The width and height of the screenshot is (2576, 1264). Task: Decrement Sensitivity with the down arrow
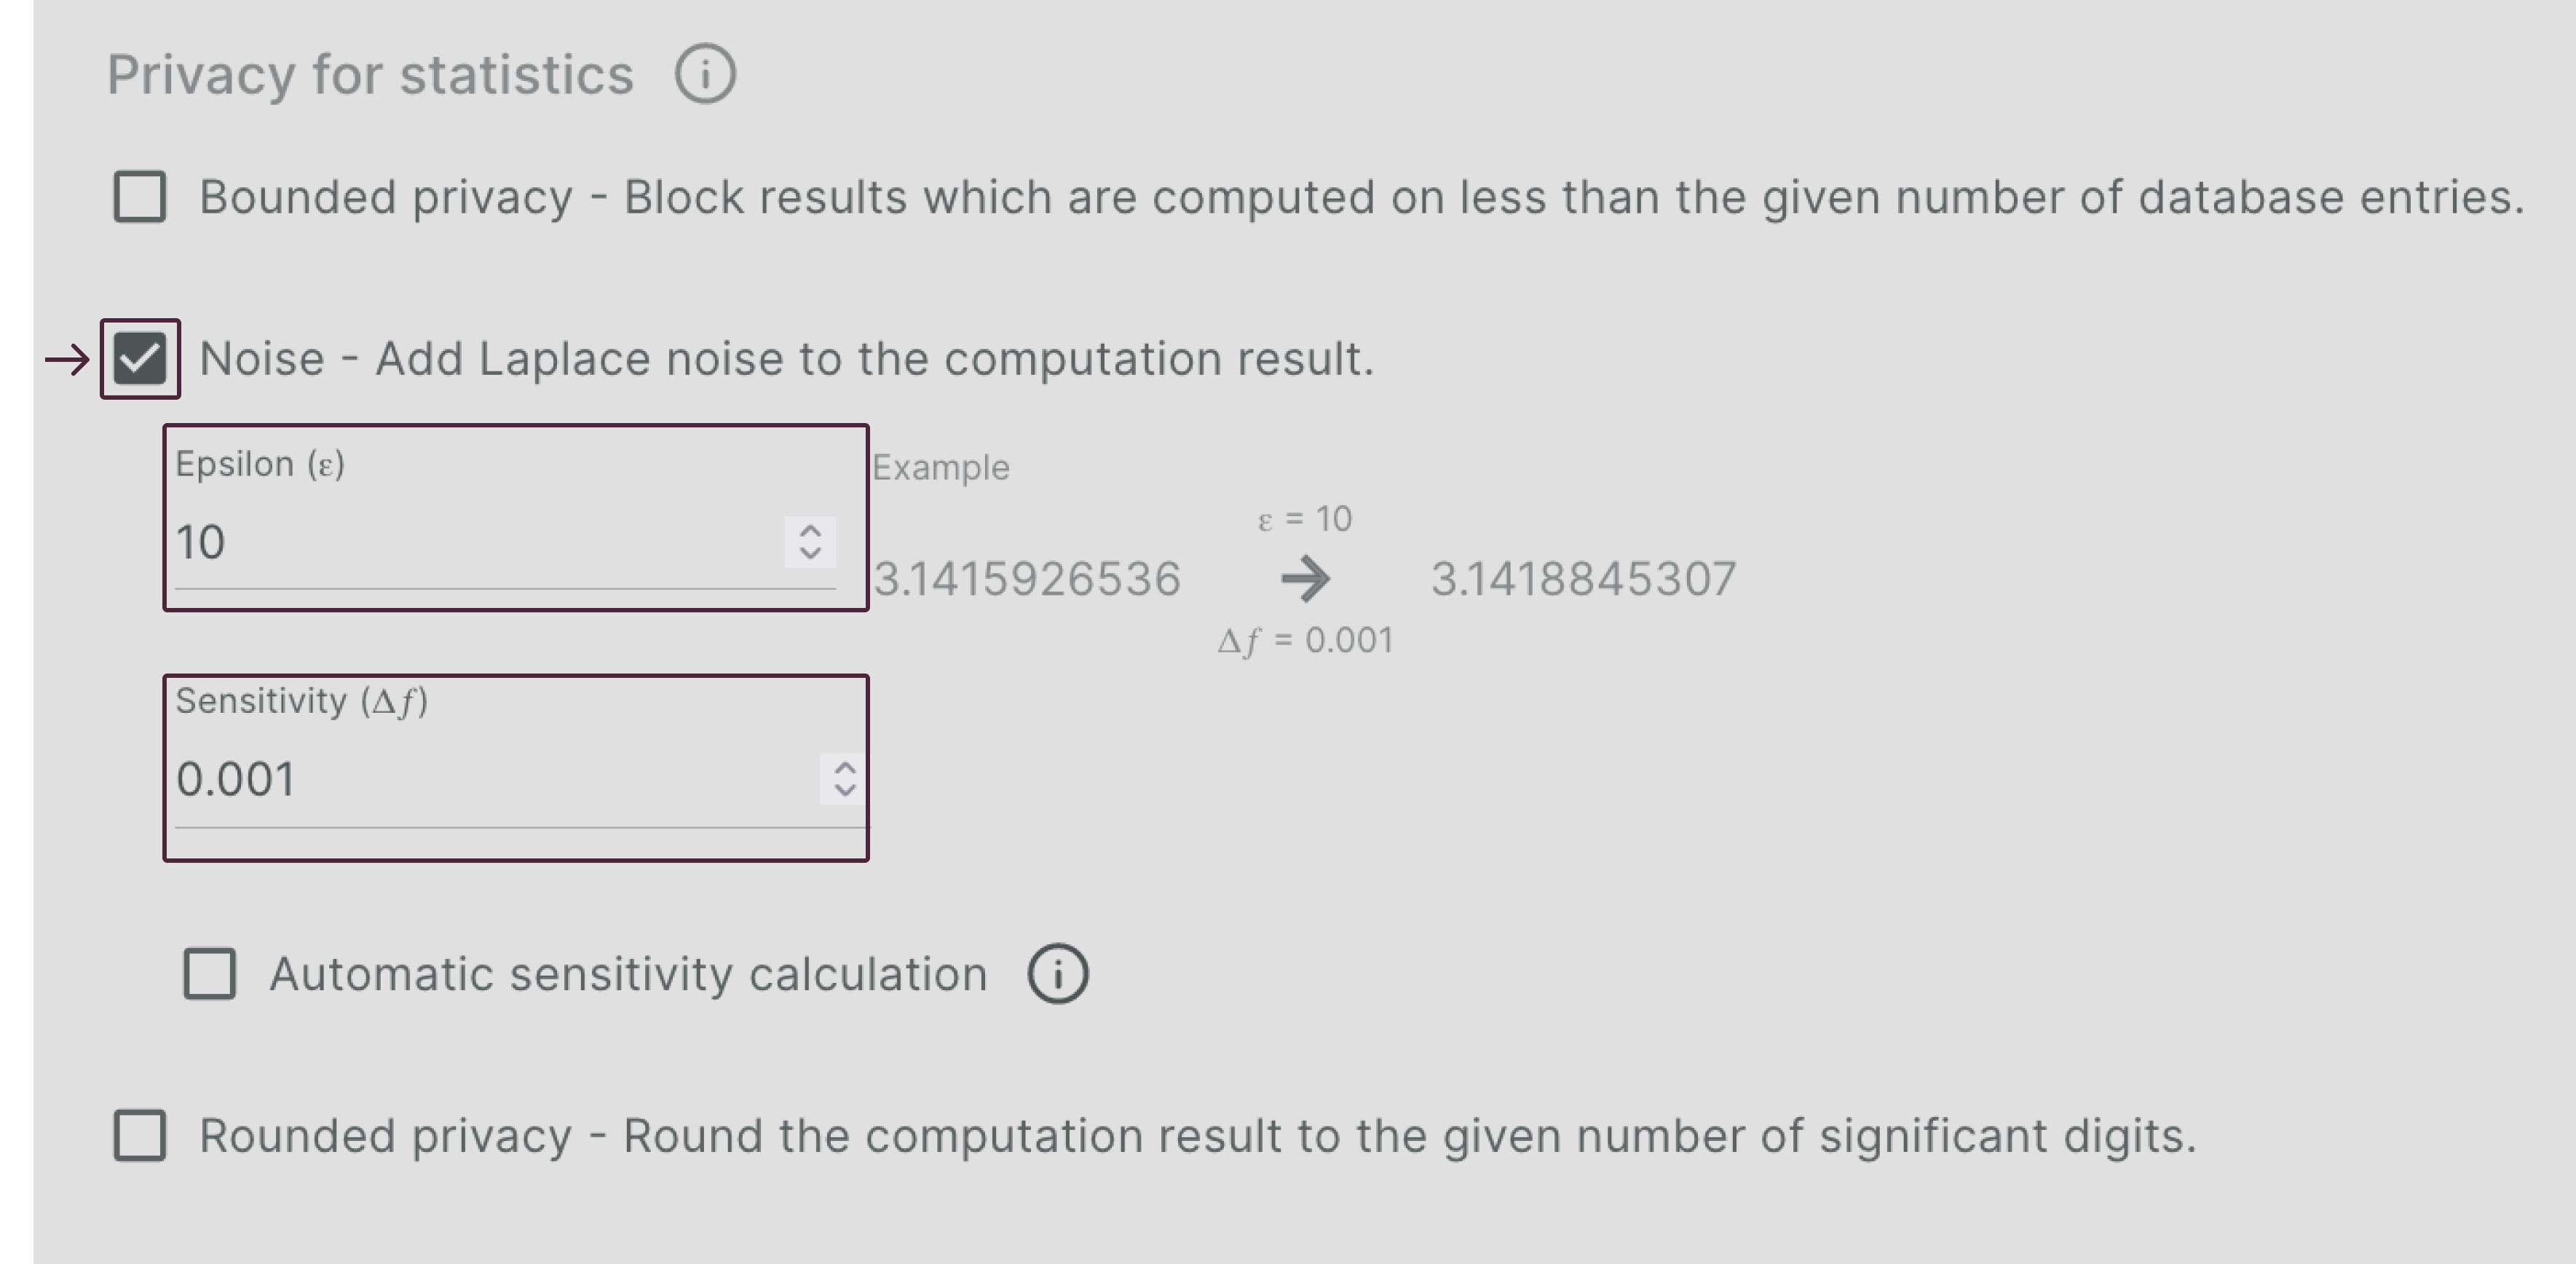(x=845, y=790)
